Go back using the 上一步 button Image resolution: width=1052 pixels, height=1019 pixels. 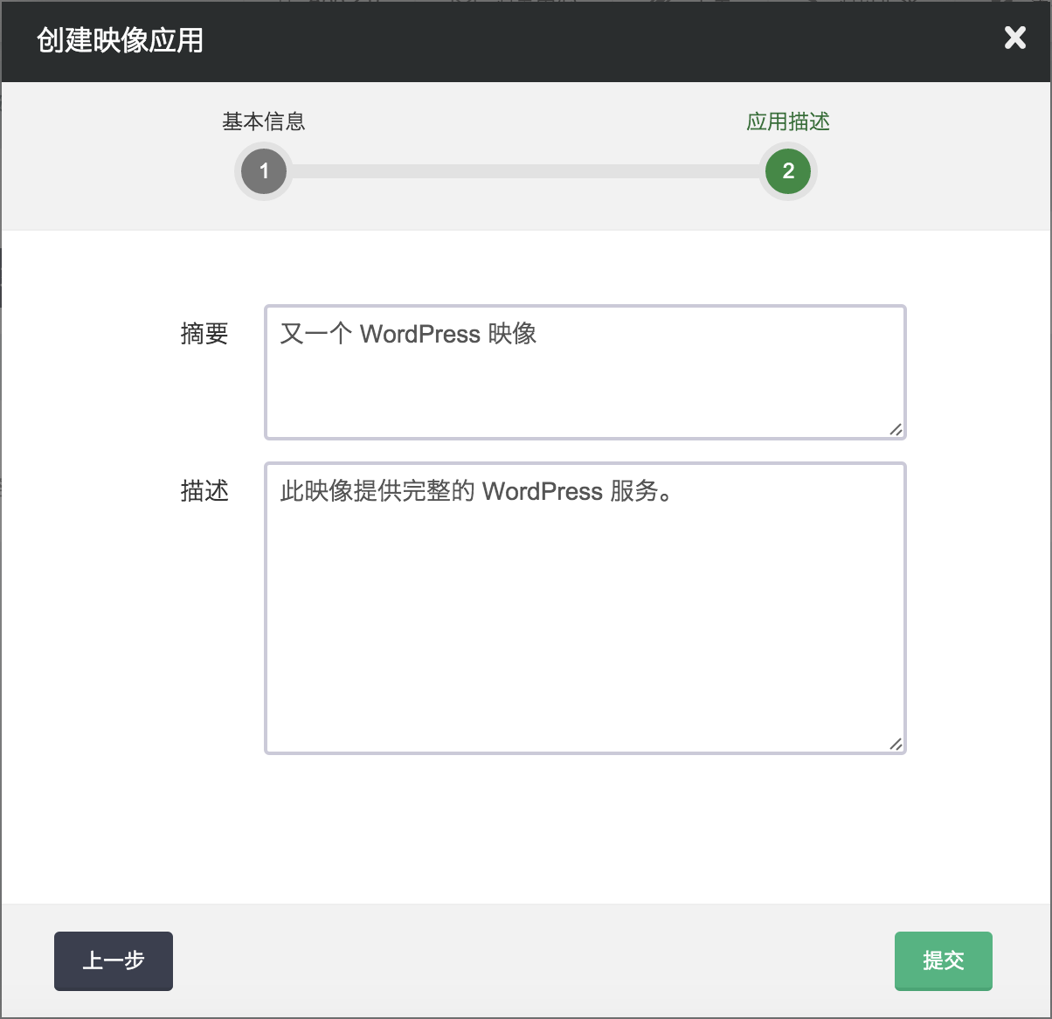pyautogui.click(x=113, y=961)
